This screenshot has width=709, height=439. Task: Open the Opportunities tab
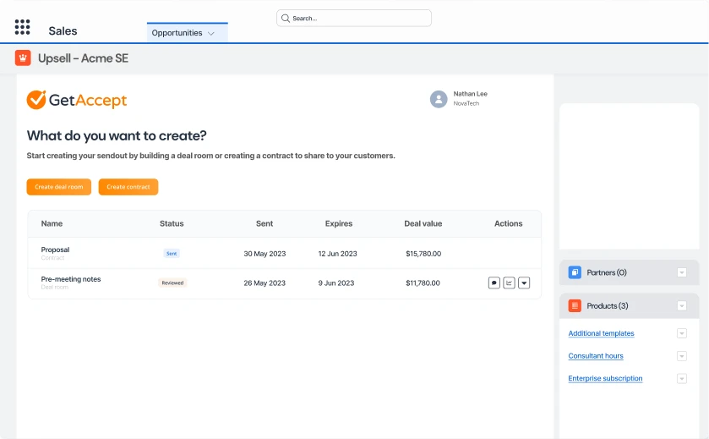(188, 33)
